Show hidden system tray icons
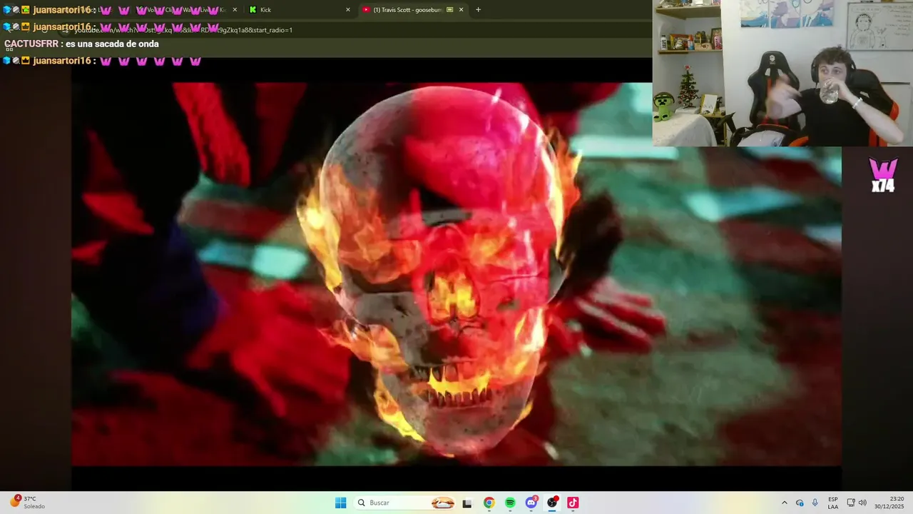This screenshot has width=913, height=514. (785, 503)
